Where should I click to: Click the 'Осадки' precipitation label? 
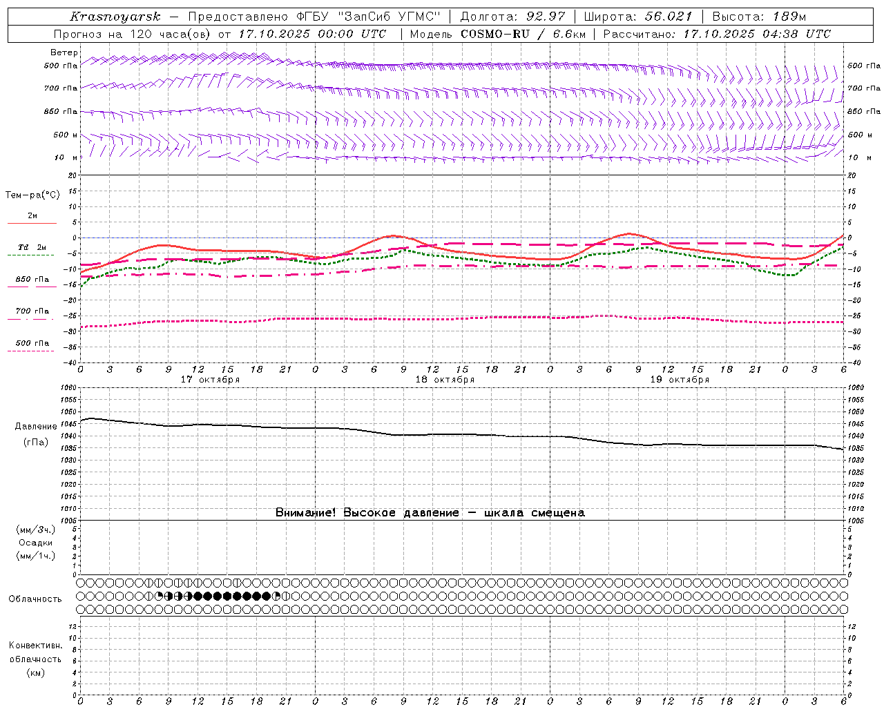(35, 543)
